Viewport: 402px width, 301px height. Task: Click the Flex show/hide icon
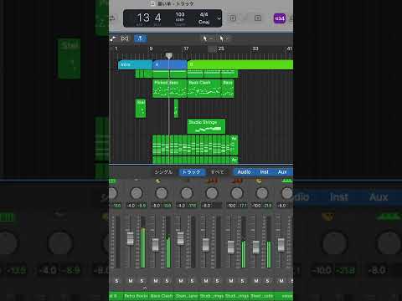tap(125, 38)
